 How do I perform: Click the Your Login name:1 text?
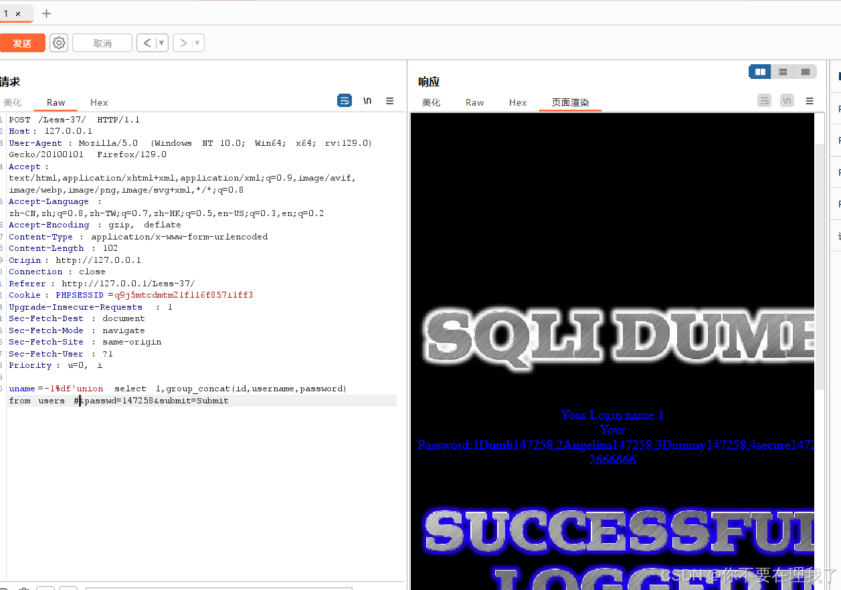point(612,415)
